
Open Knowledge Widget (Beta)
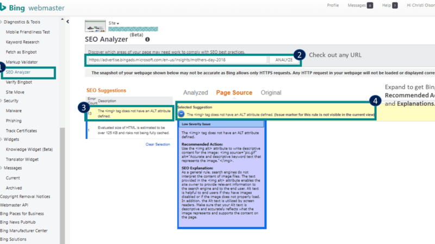[x=29, y=150]
